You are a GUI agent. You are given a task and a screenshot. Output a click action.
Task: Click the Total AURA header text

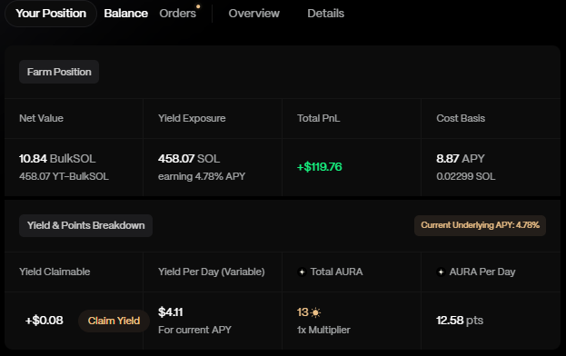(x=336, y=272)
